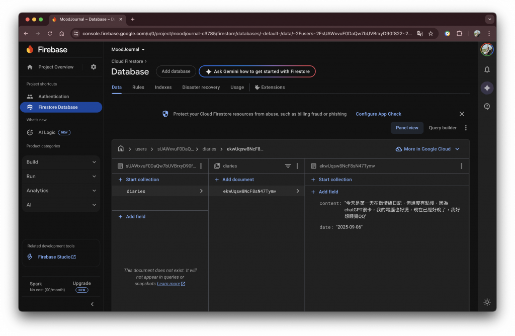
Task: Select ekwUqsw8NcF8sN47Tymv document row
Action: (256, 191)
